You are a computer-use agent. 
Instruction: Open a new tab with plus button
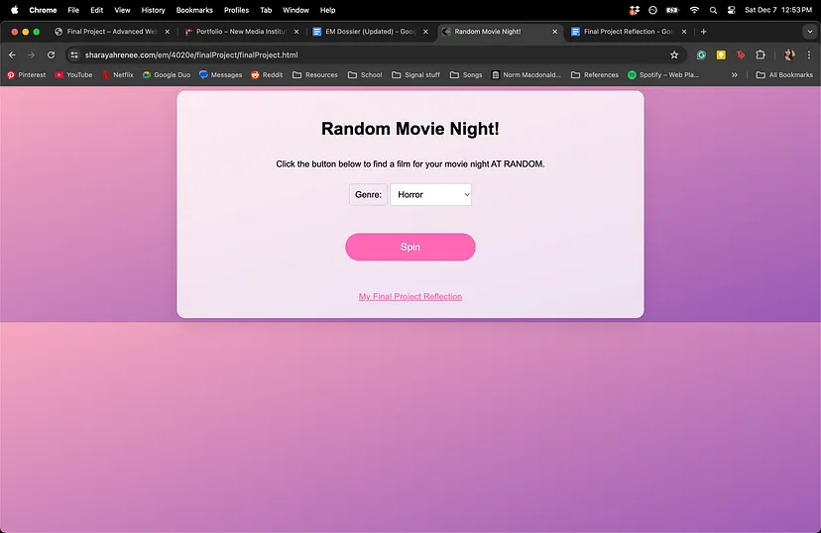[x=704, y=32]
